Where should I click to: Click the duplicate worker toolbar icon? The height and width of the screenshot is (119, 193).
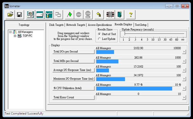coord(58,14)
